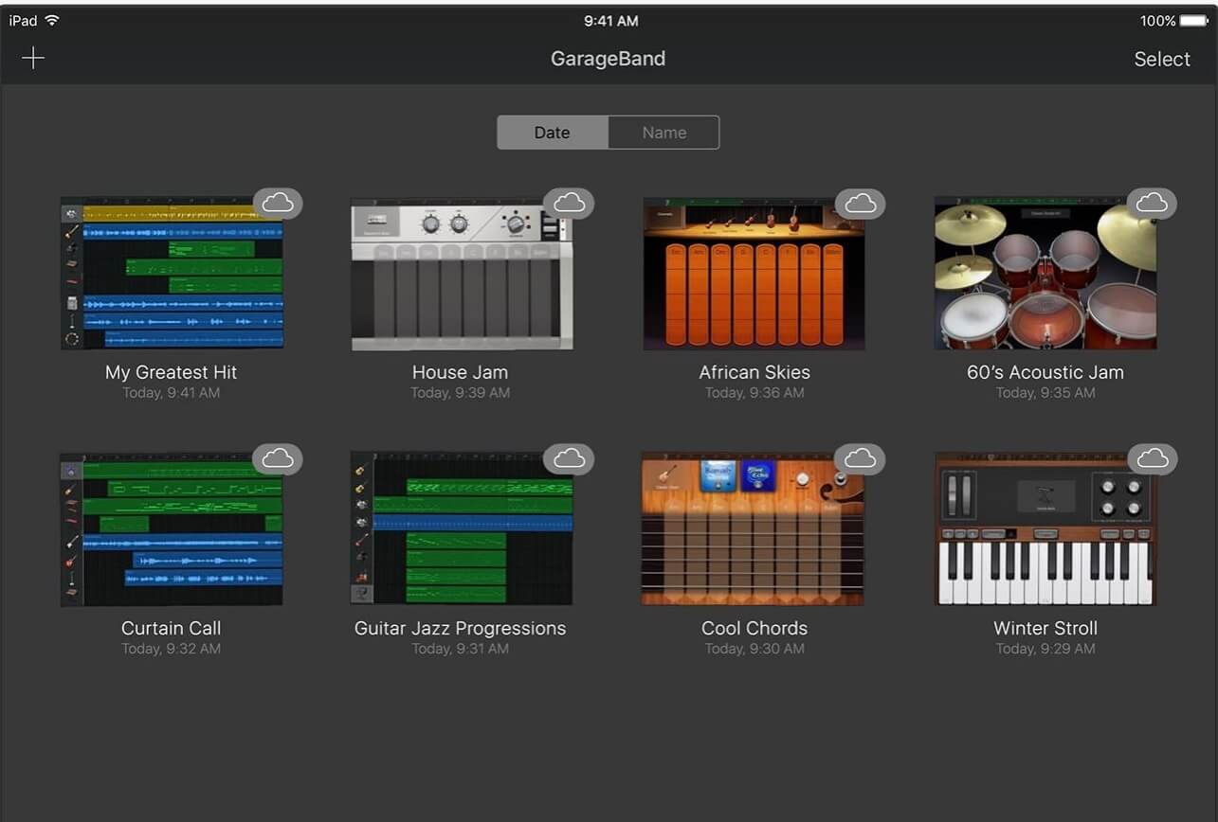Tap the "Guitar Jazz Progressions" title text
Image resolution: width=1218 pixels, height=822 pixels.
pos(461,628)
